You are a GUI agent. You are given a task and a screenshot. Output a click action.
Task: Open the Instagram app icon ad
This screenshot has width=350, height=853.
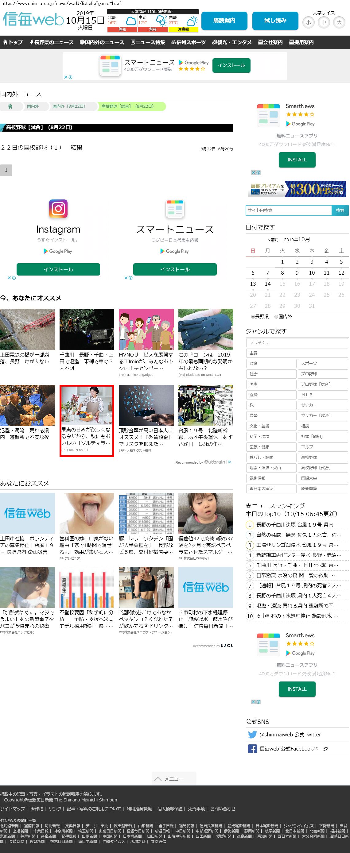[58, 209]
